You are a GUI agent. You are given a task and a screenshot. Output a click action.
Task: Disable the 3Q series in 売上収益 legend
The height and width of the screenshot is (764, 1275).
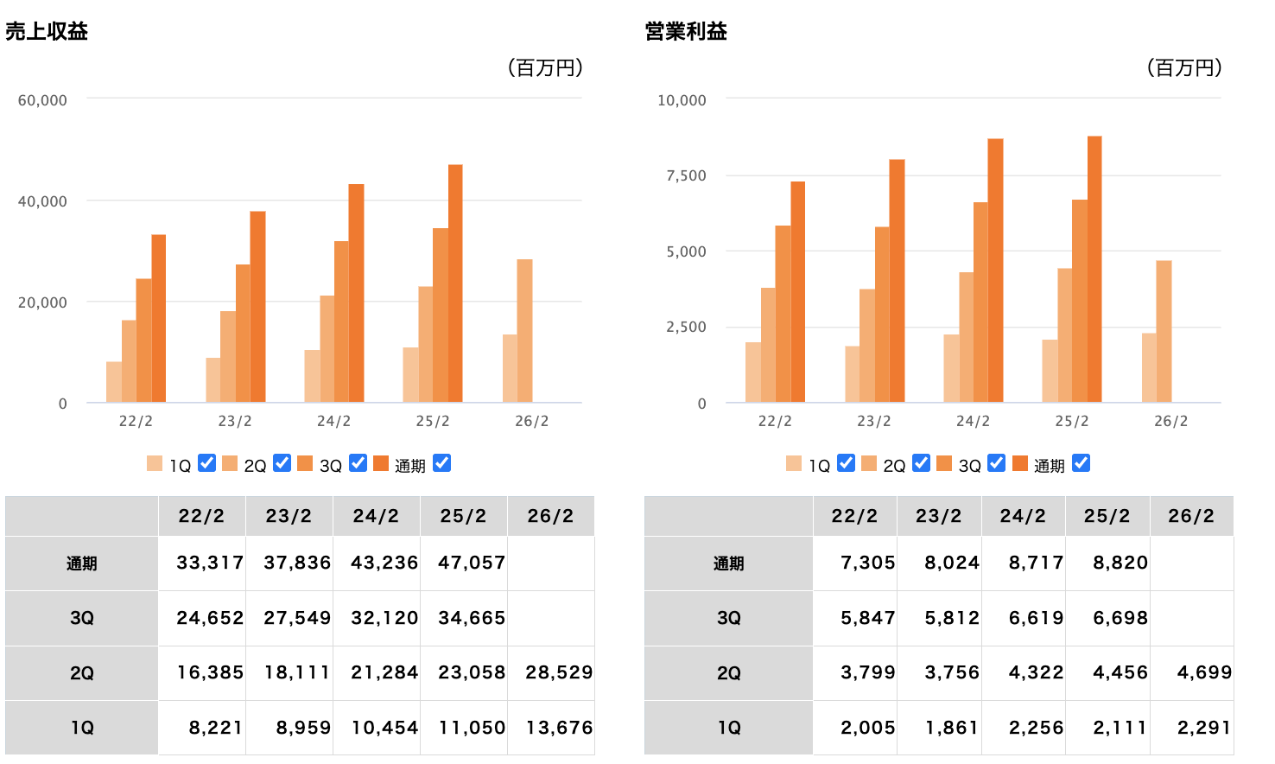point(358,463)
